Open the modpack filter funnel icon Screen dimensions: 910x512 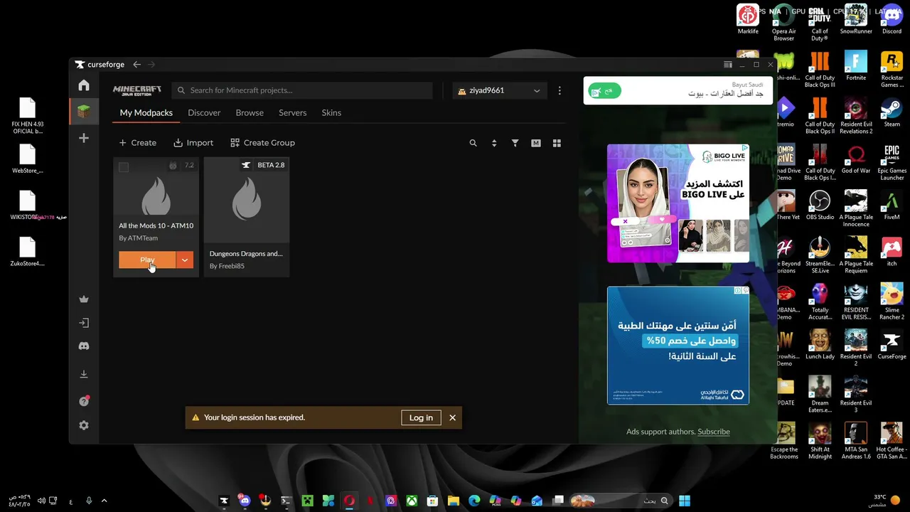[x=515, y=143]
